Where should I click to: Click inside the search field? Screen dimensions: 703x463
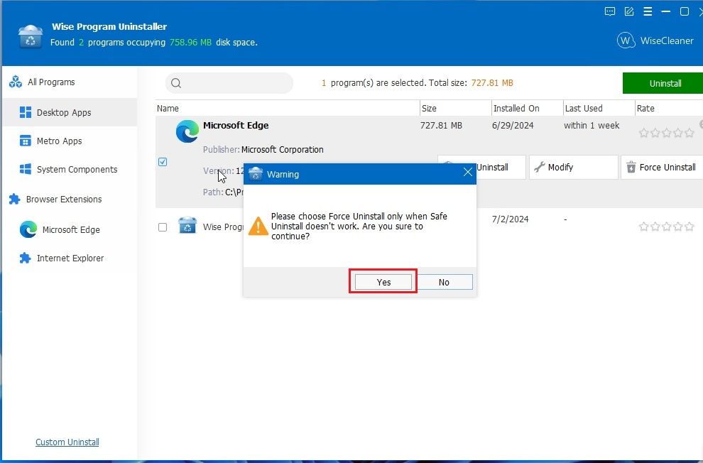coord(229,83)
